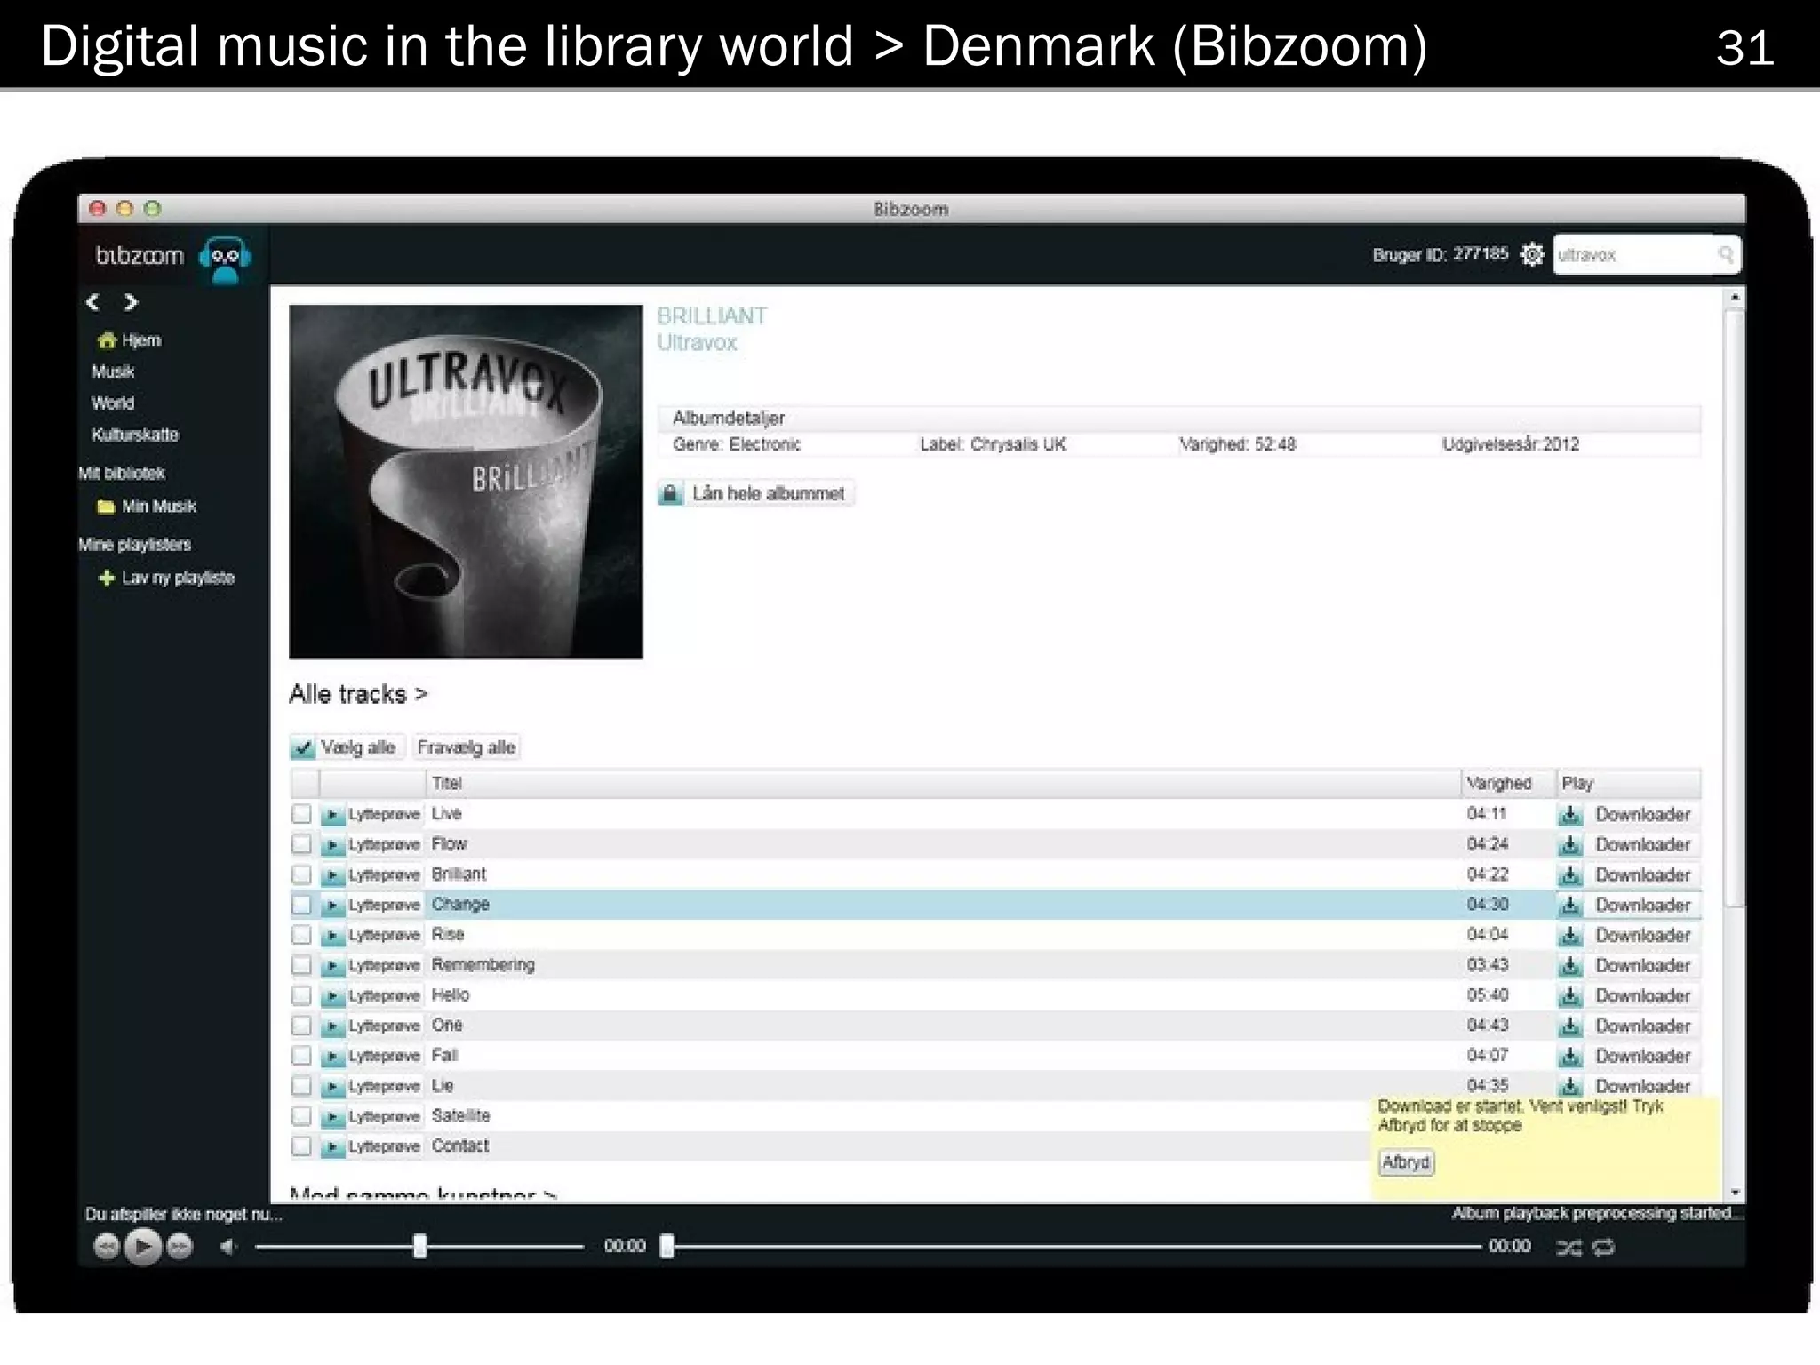Check the box for track Flow
This screenshot has height=1365, width=1820.
(302, 844)
